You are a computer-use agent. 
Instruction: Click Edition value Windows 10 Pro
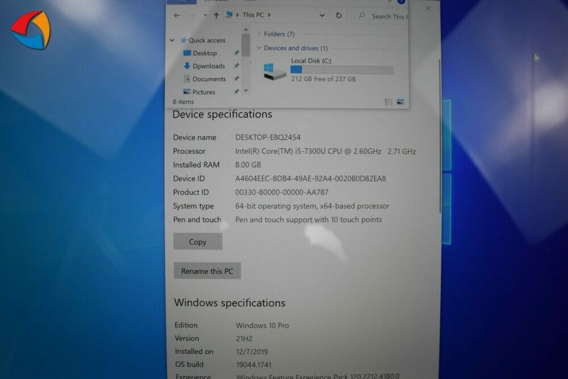[x=262, y=326]
